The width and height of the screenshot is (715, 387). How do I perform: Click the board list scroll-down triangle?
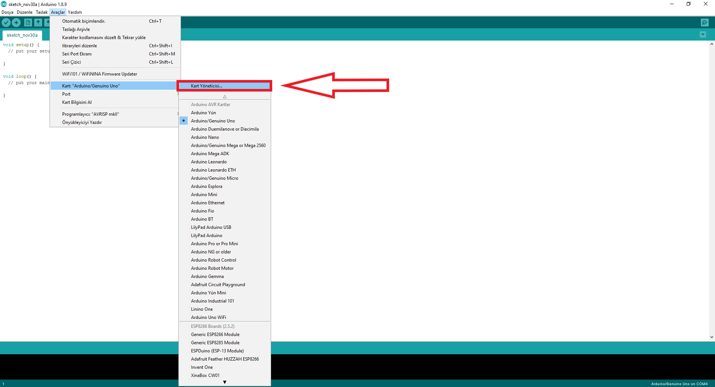point(225,382)
